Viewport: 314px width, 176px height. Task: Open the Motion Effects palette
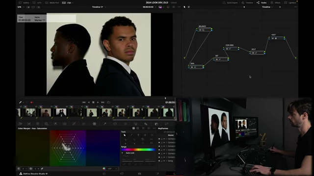coord(64,124)
